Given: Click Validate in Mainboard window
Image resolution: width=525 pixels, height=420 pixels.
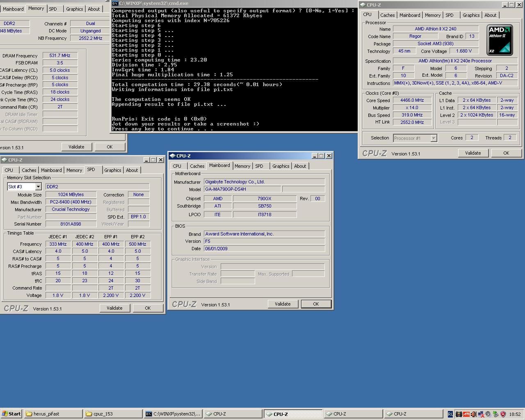Looking at the screenshot, I should click(x=283, y=304).
